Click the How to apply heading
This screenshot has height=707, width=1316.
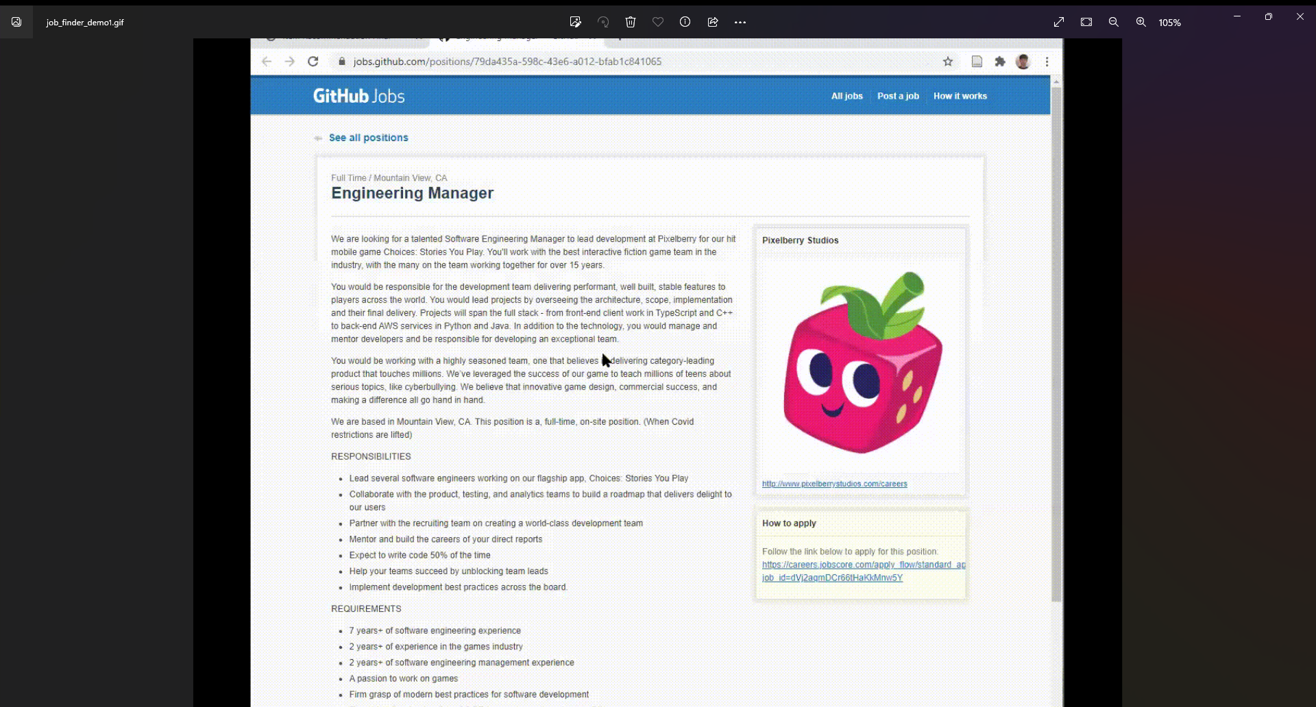(x=789, y=523)
